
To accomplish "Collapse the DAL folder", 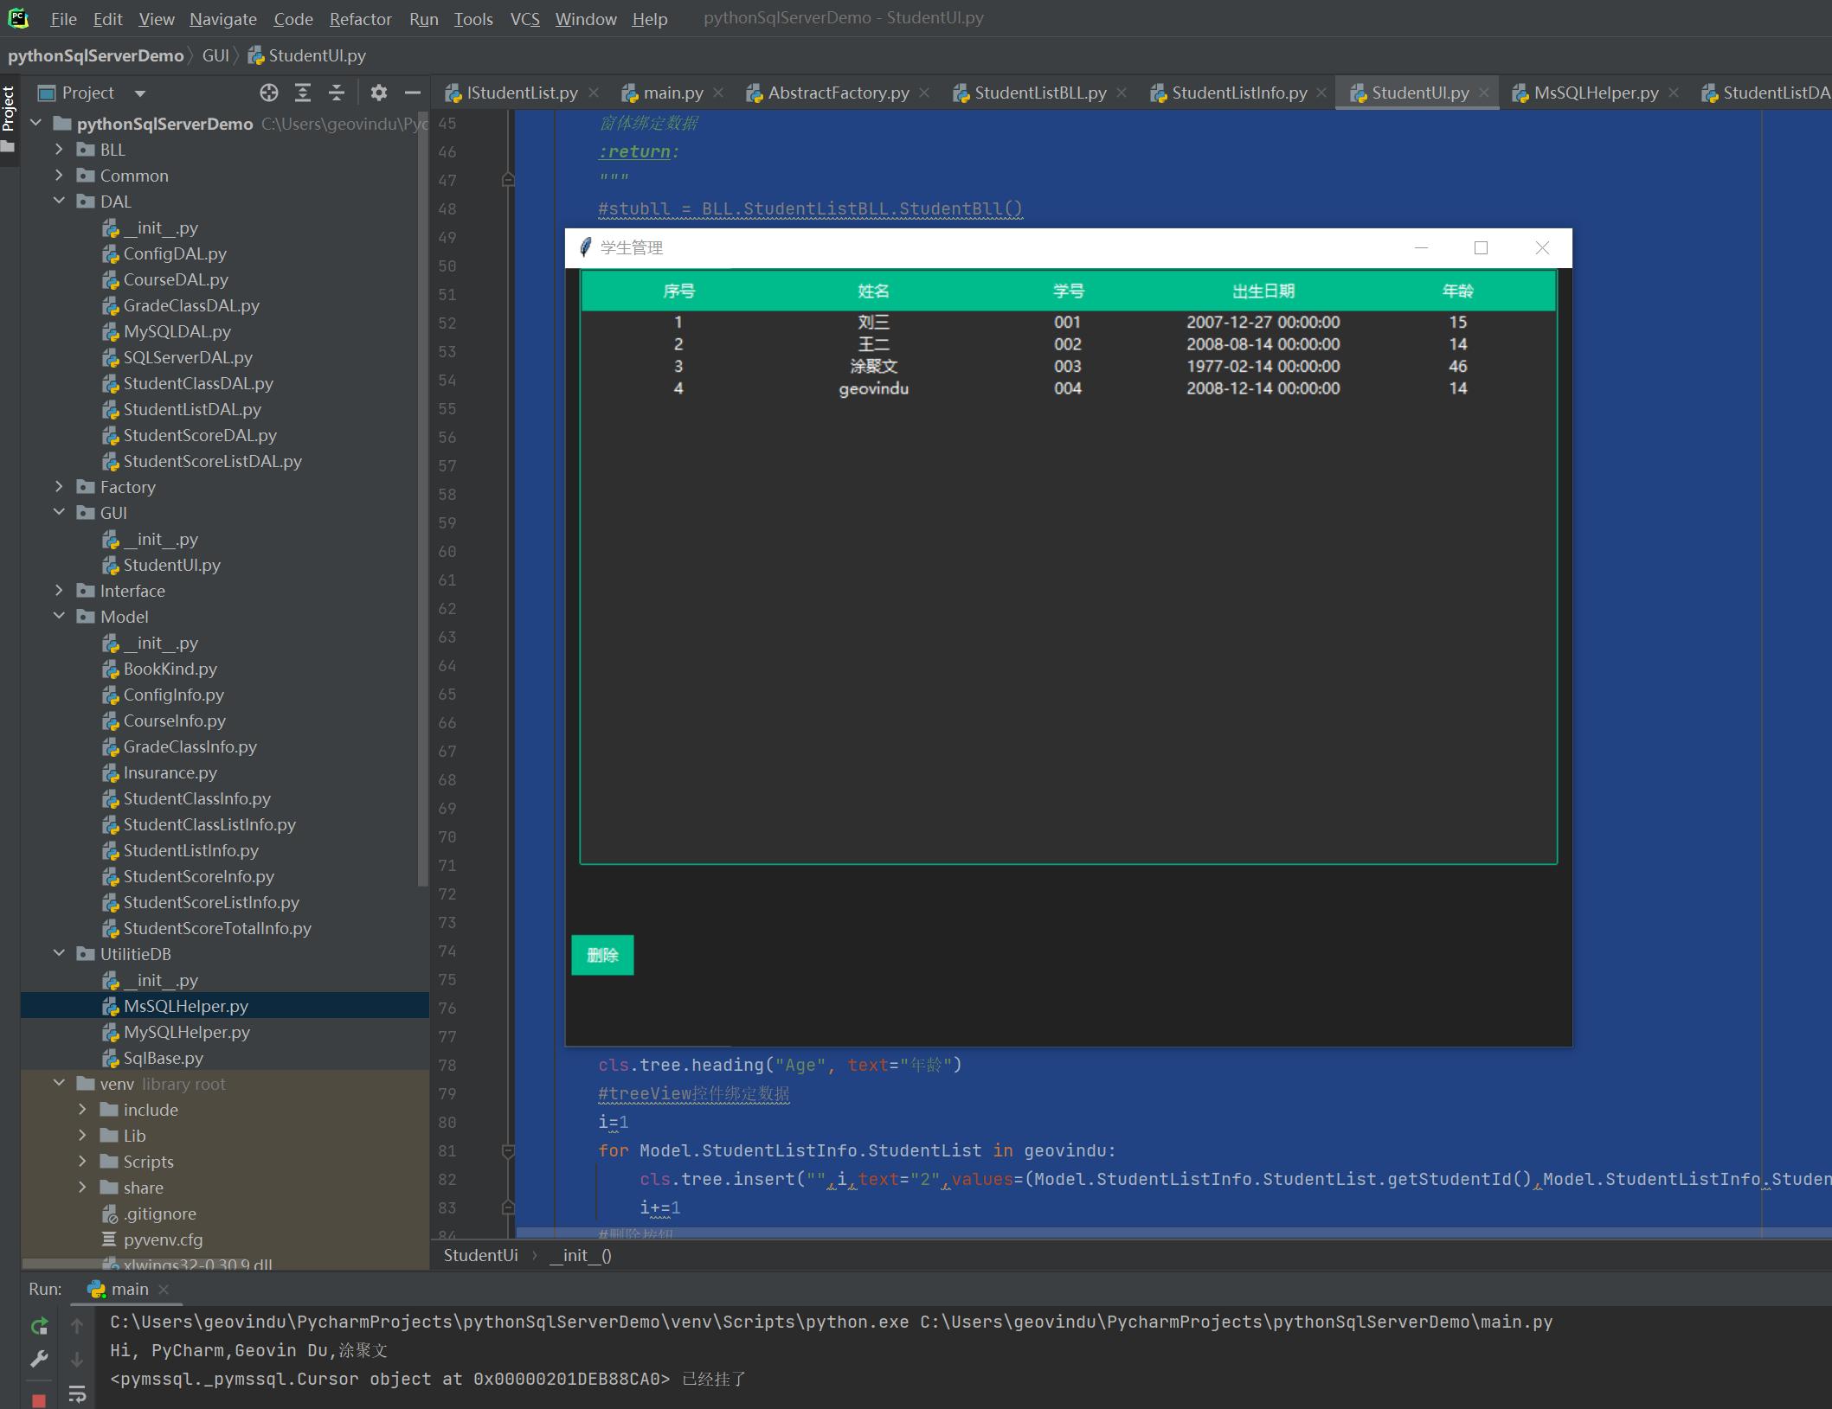I will point(59,202).
